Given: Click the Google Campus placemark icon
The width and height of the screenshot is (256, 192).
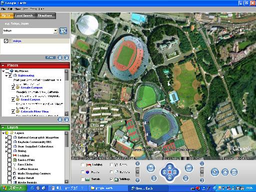Looking at the screenshot, I should point(17,87).
